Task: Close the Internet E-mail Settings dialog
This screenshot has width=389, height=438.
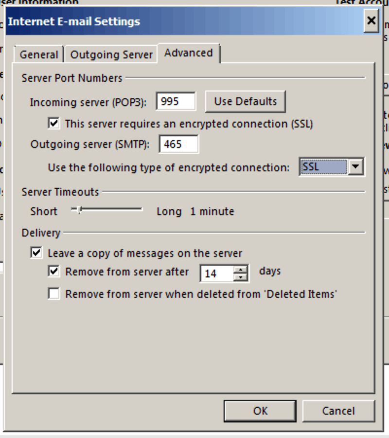Action: 371,21
